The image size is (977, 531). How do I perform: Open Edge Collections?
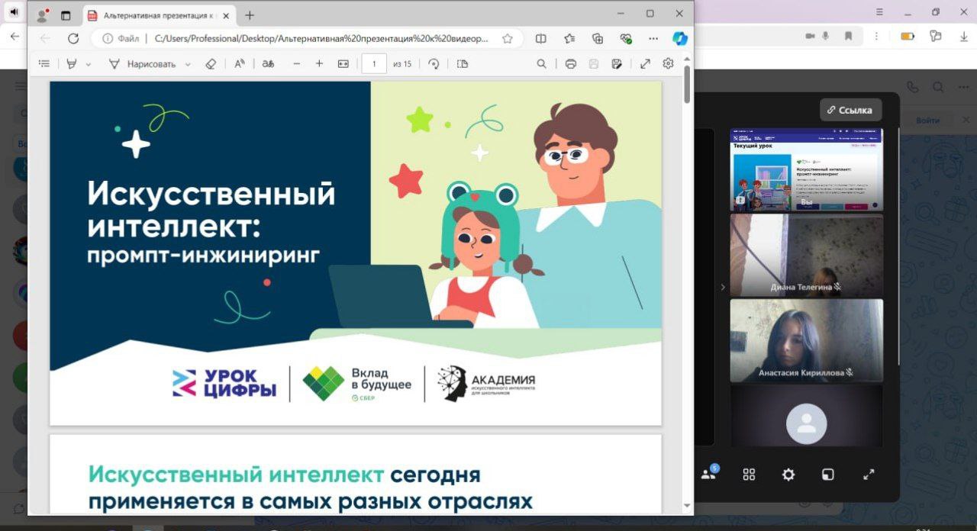click(598, 38)
